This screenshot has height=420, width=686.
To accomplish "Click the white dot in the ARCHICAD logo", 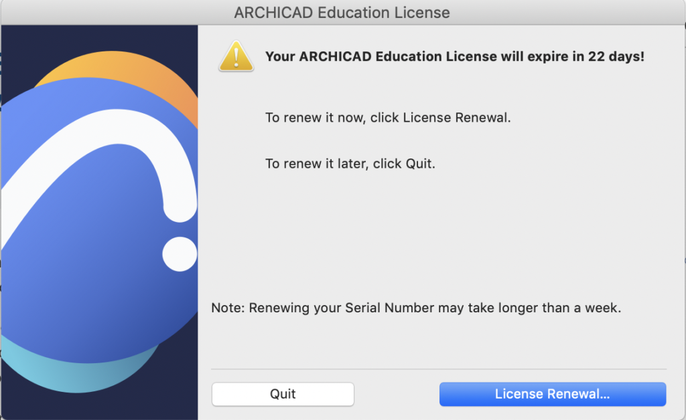I will click(180, 253).
